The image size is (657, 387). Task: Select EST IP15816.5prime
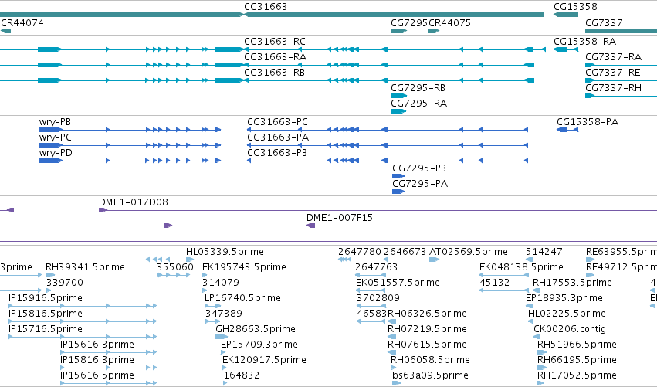[x=46, y=314]
